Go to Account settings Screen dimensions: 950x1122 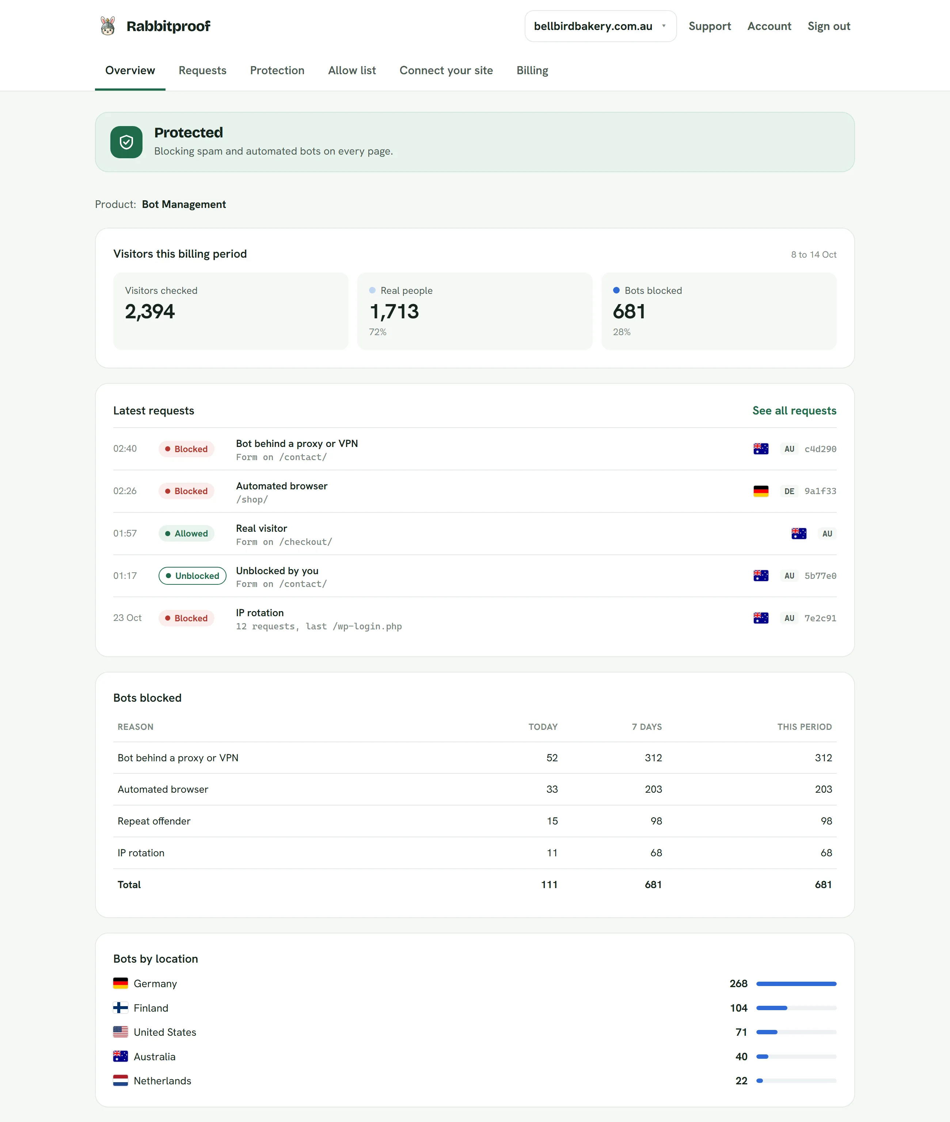click(769, 26)
